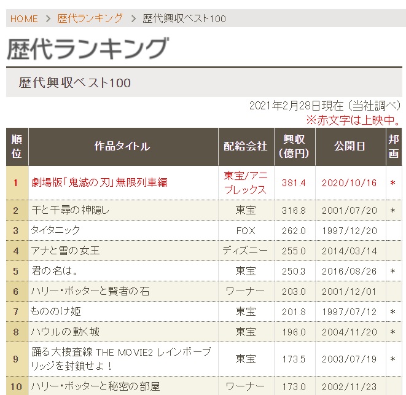Click the 興収(億円) column header
Image resolution: width=406 pixels, height=395 pixels.
293,147
